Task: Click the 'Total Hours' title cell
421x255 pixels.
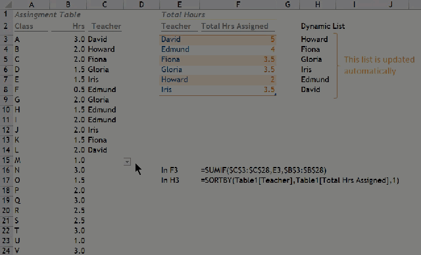Action: pos(183,14)
